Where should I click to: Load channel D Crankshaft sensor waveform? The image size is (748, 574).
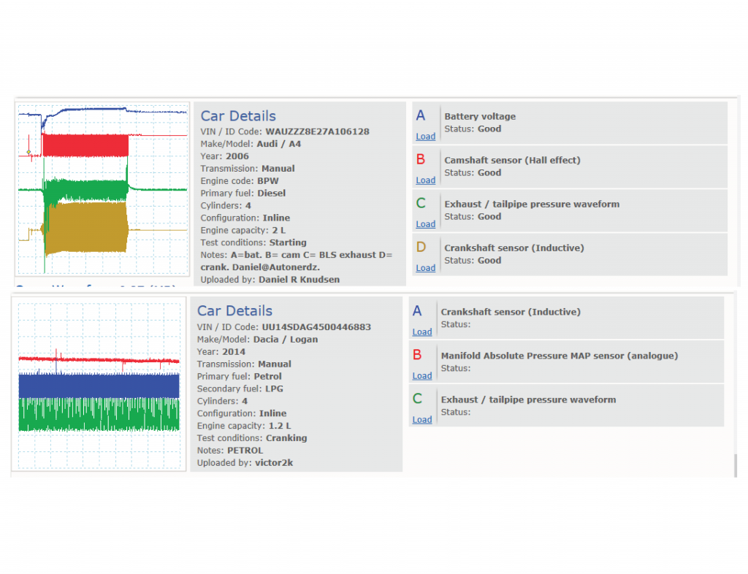[x=426, y=268]
